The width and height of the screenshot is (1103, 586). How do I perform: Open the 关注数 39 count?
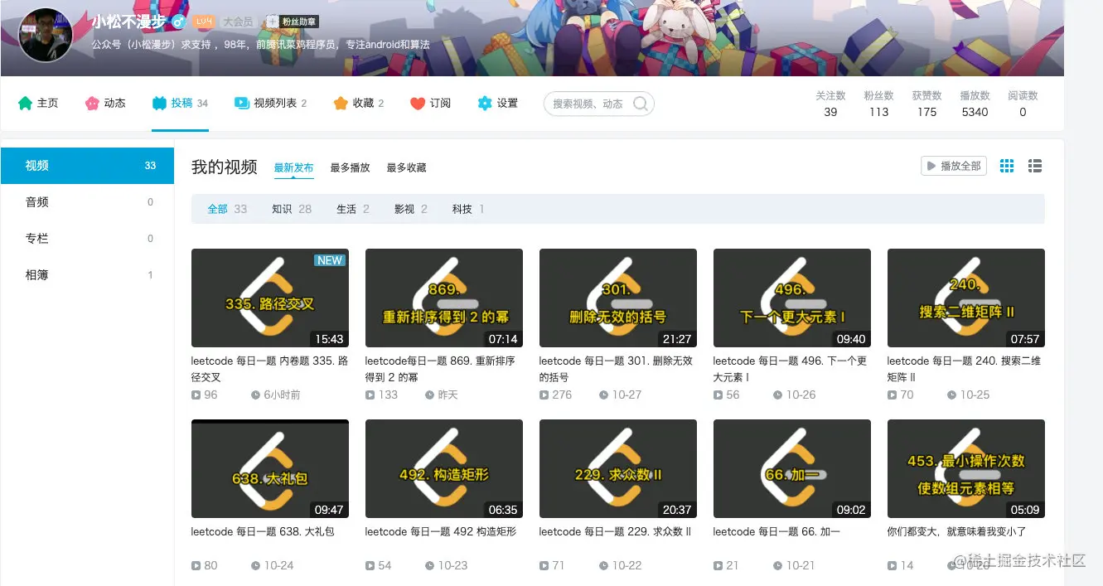tap(830, 104)
